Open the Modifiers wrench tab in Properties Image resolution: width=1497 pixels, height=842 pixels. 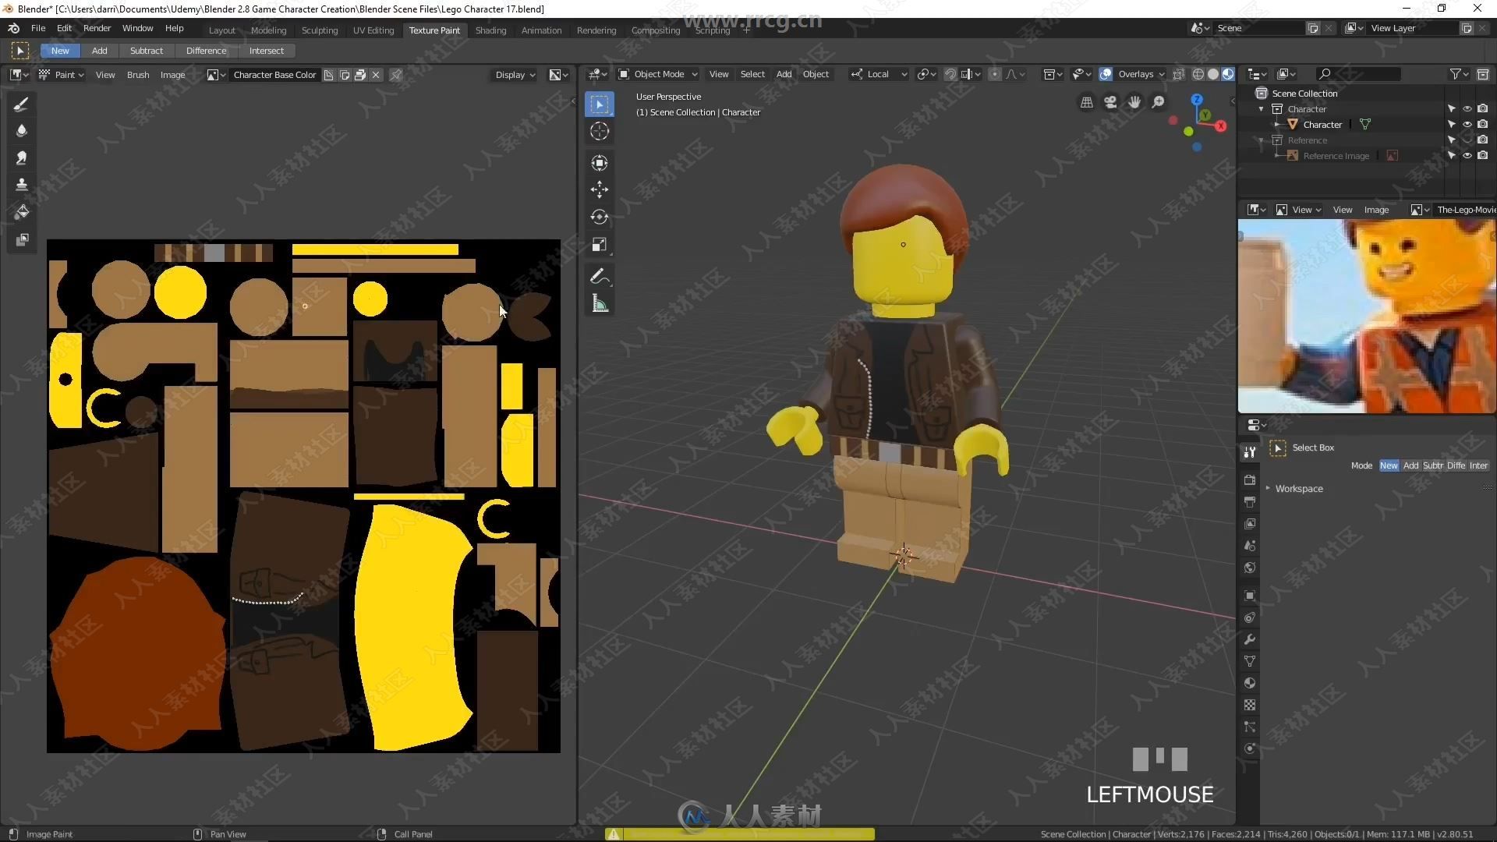point(1250,639)
